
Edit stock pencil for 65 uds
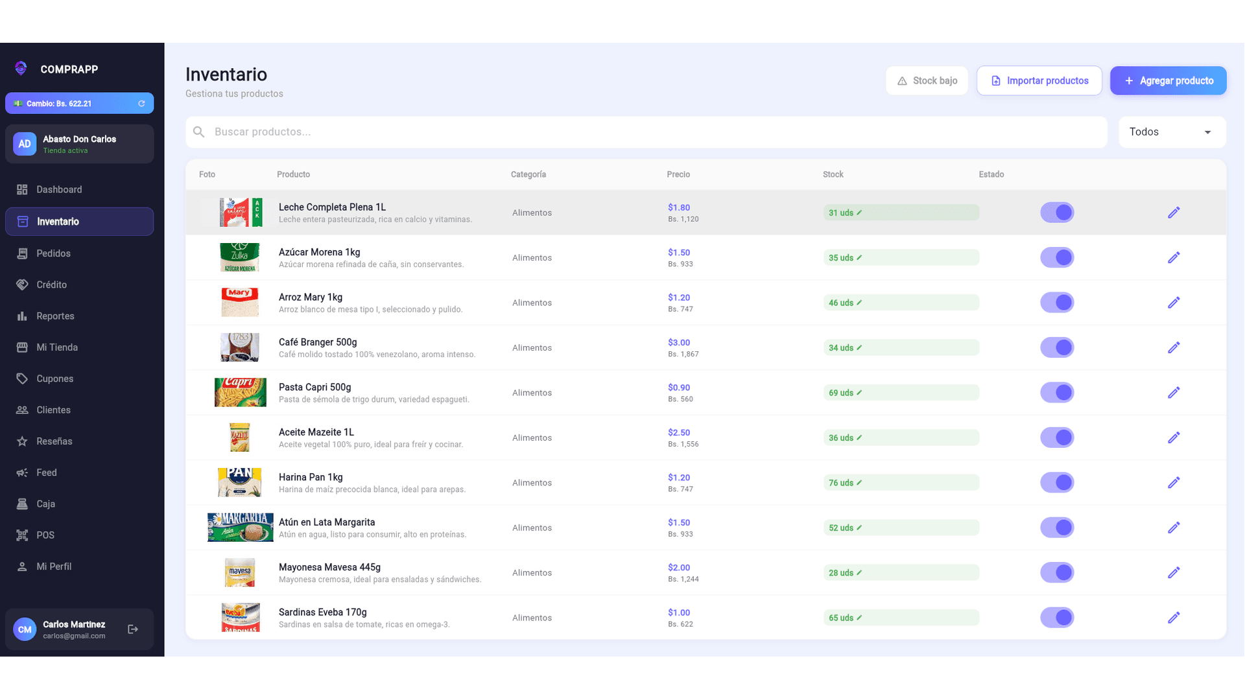(x=859, y=618)
